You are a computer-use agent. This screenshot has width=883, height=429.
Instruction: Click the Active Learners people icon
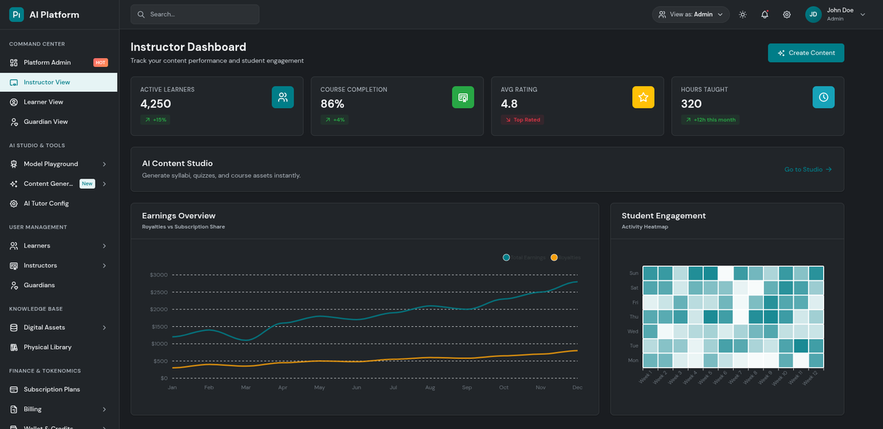tap(283, 97)
